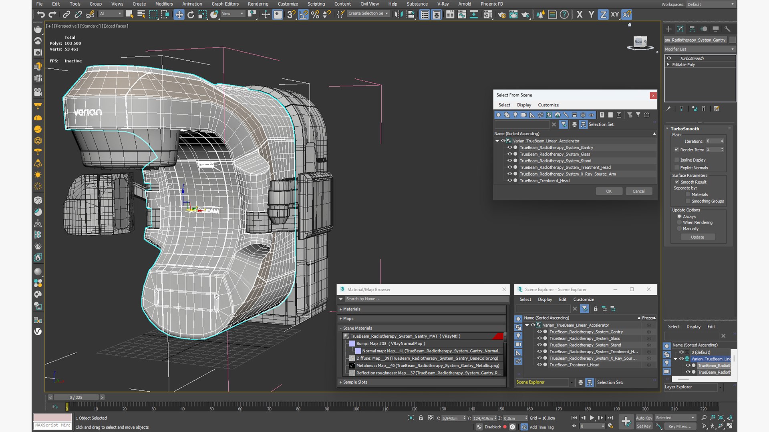Open the V-Ray menu
The image size is (769, 432).
pyautogui.click(x=443, y=4)
